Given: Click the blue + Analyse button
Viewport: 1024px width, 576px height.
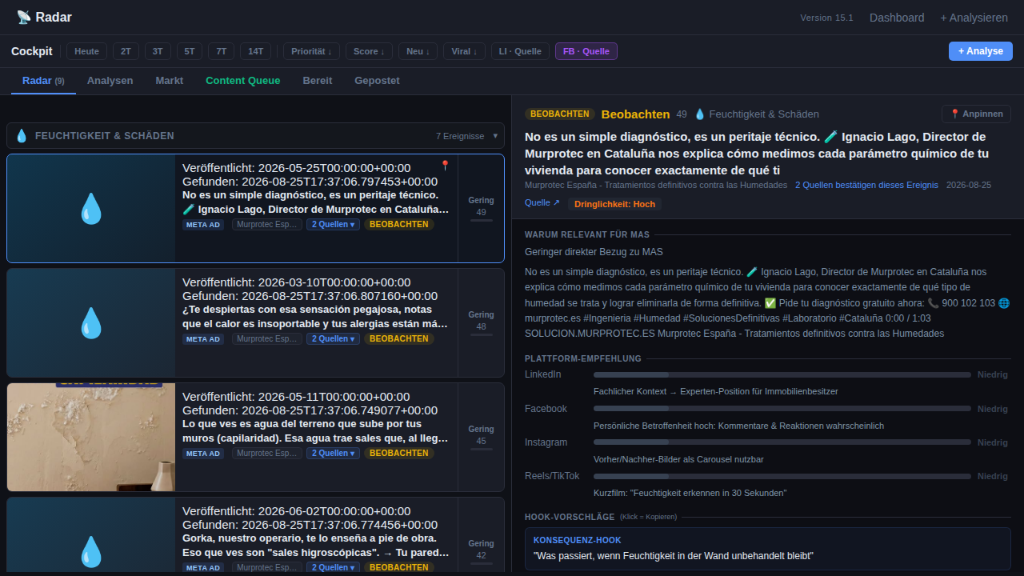Looking at the screenshot, I should [981, 51].
